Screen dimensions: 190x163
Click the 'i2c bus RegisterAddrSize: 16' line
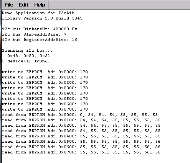[x=40, y=40]
